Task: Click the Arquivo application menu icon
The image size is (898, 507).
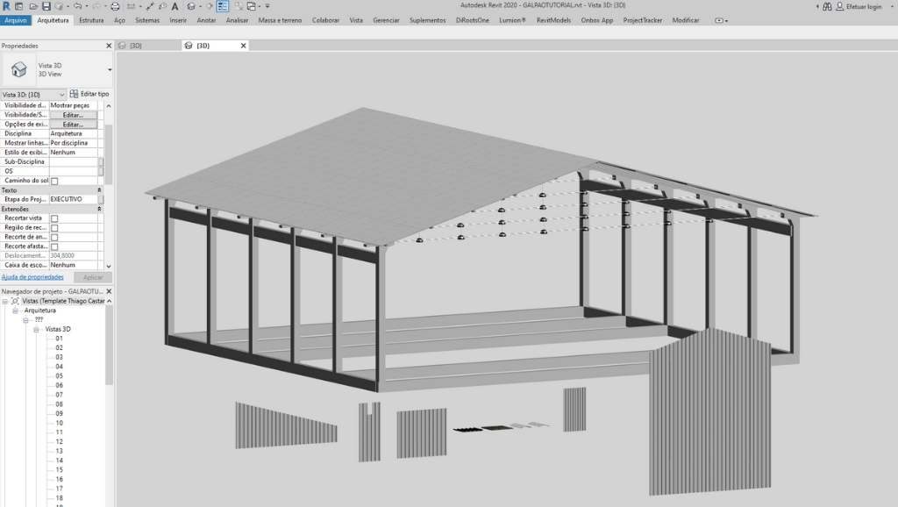Action: (x=15, y=19)
